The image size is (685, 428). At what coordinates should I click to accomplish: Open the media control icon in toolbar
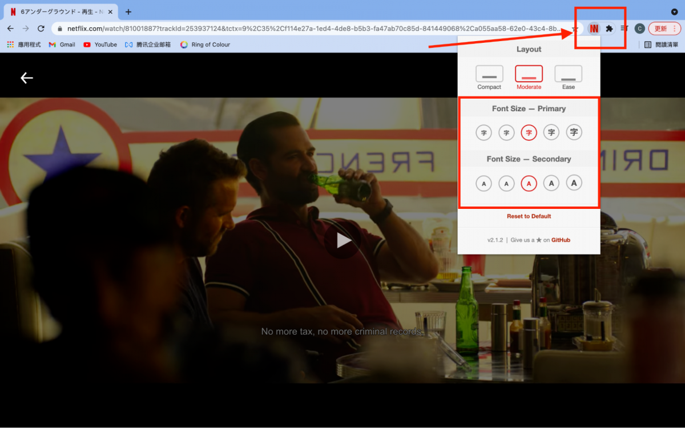click(x=625, y=29)
